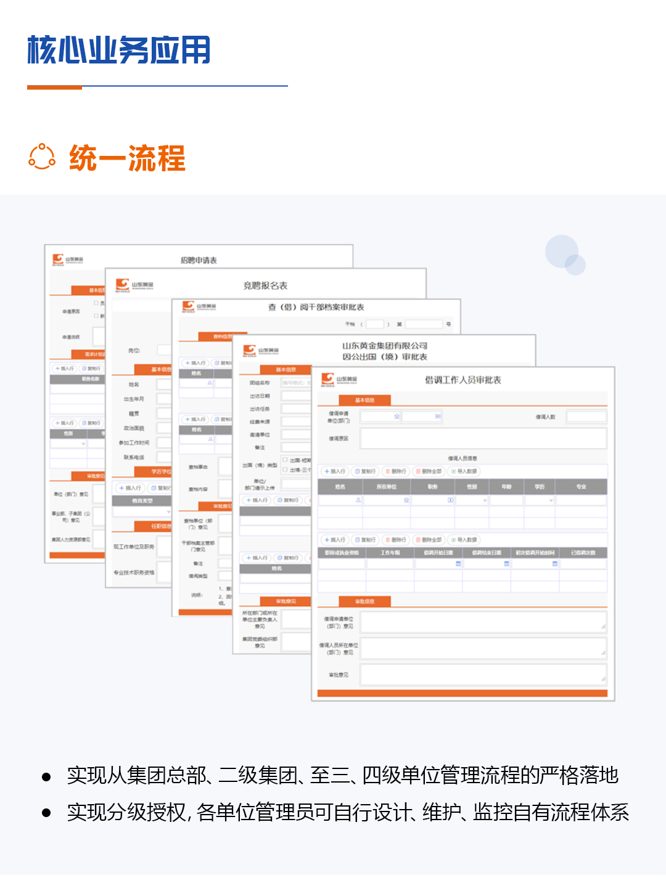This screenshot has height=891, width=666.
Task: Click the 删除全部 button
Action: pos(429,471)
